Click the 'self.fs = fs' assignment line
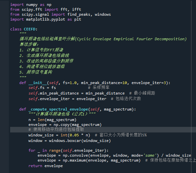Image resolution: width=196 pixels, height=173 pixels. (x=42, y=88)
